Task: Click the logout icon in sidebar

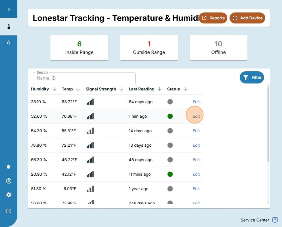Action: [9, 211]
